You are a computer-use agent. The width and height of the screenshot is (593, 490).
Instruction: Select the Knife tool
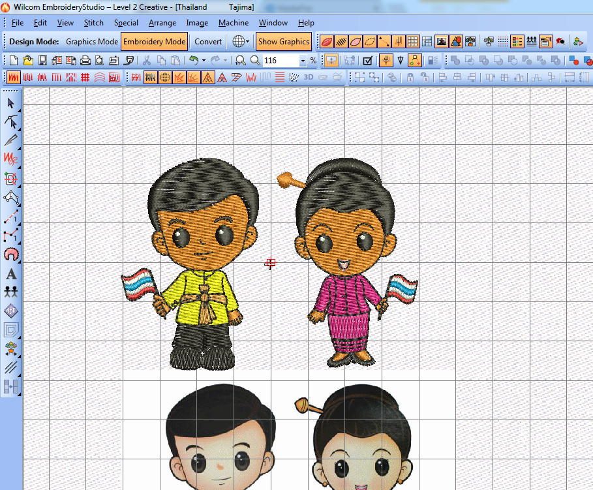(x=11, y=140)
